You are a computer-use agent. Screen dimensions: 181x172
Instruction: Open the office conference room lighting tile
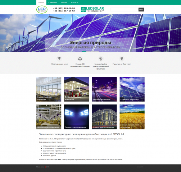click(49, 89)
